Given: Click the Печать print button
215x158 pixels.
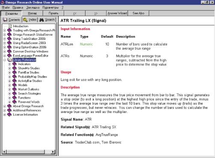Looking at the screenshot, I should pos(54,13).
